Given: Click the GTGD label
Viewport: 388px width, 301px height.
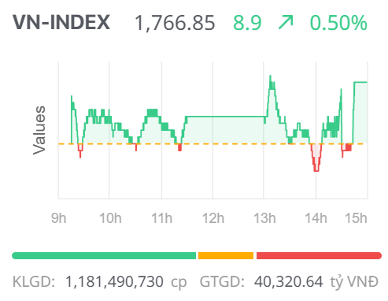Looking at the screenshot, I should [x=222, y=282].
